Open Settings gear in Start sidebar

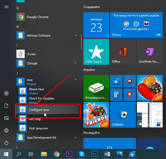point(6,130)
